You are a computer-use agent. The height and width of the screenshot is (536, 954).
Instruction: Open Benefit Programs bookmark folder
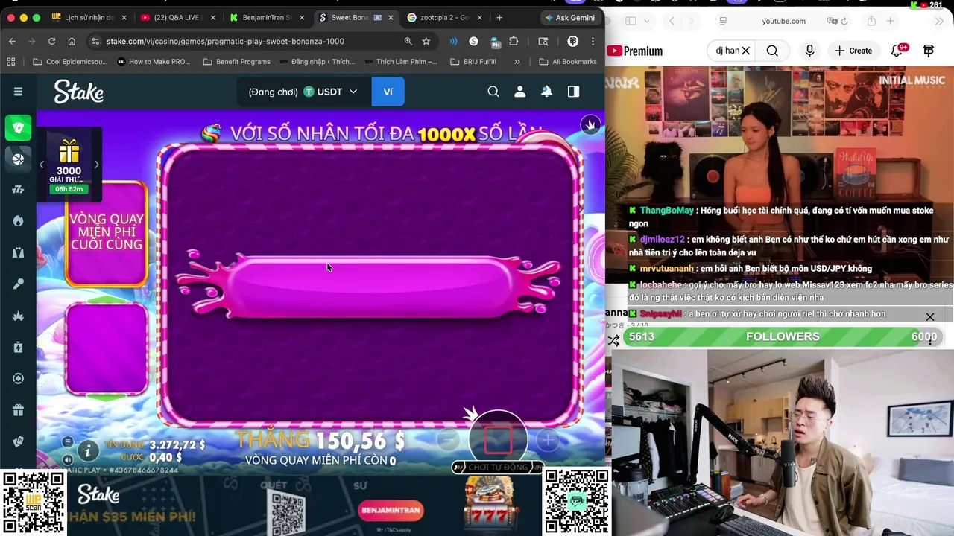tap(236, 61)
